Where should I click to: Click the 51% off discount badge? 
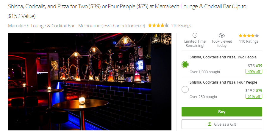click(x=254, y=96)
